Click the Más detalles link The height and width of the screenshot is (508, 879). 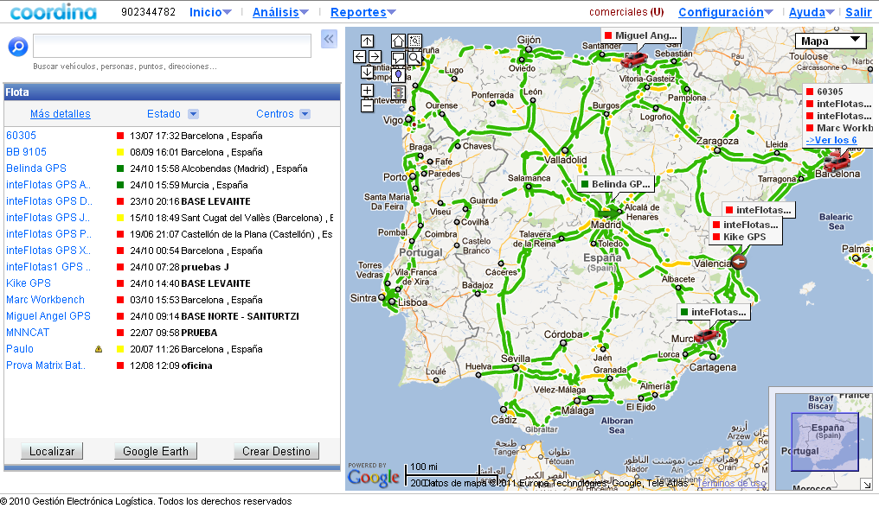coord(60,114)
